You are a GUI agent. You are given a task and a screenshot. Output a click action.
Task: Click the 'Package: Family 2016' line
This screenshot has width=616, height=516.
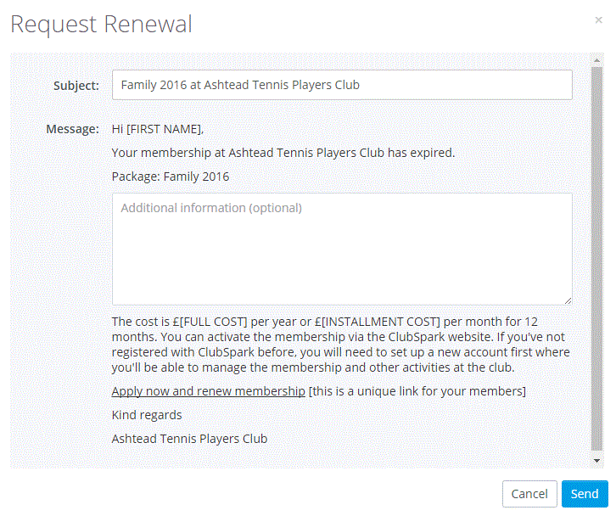tap(170, 177)
